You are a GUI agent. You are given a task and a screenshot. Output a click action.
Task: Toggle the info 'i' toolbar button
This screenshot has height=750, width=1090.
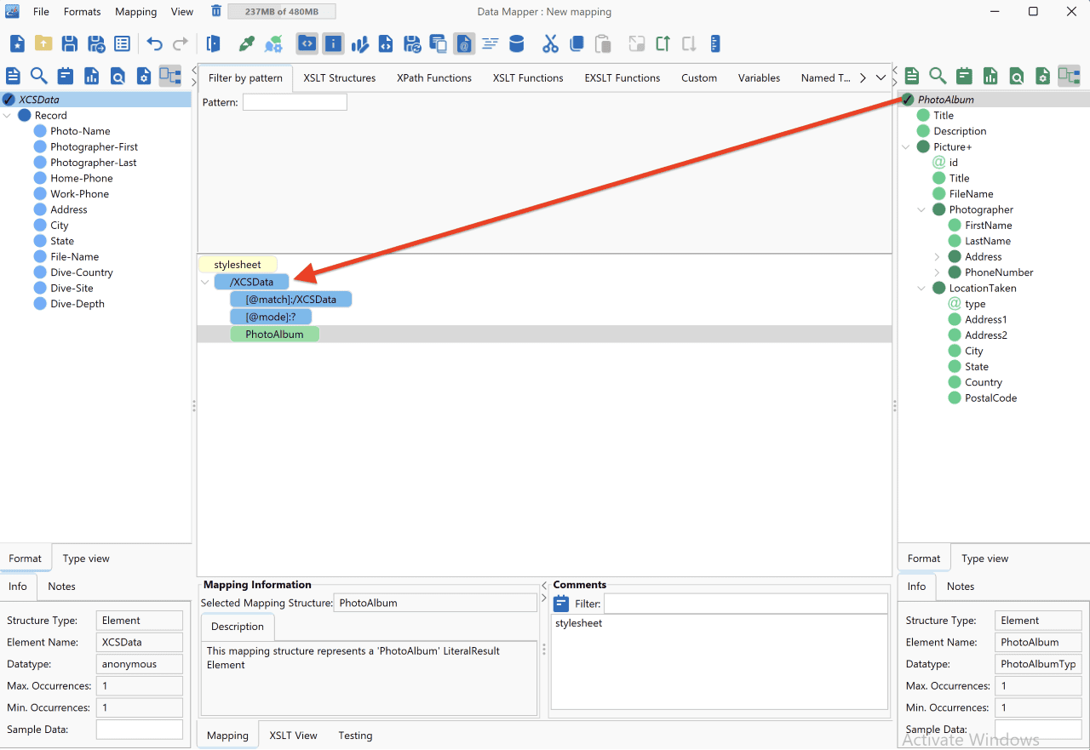tap(333, 43)
